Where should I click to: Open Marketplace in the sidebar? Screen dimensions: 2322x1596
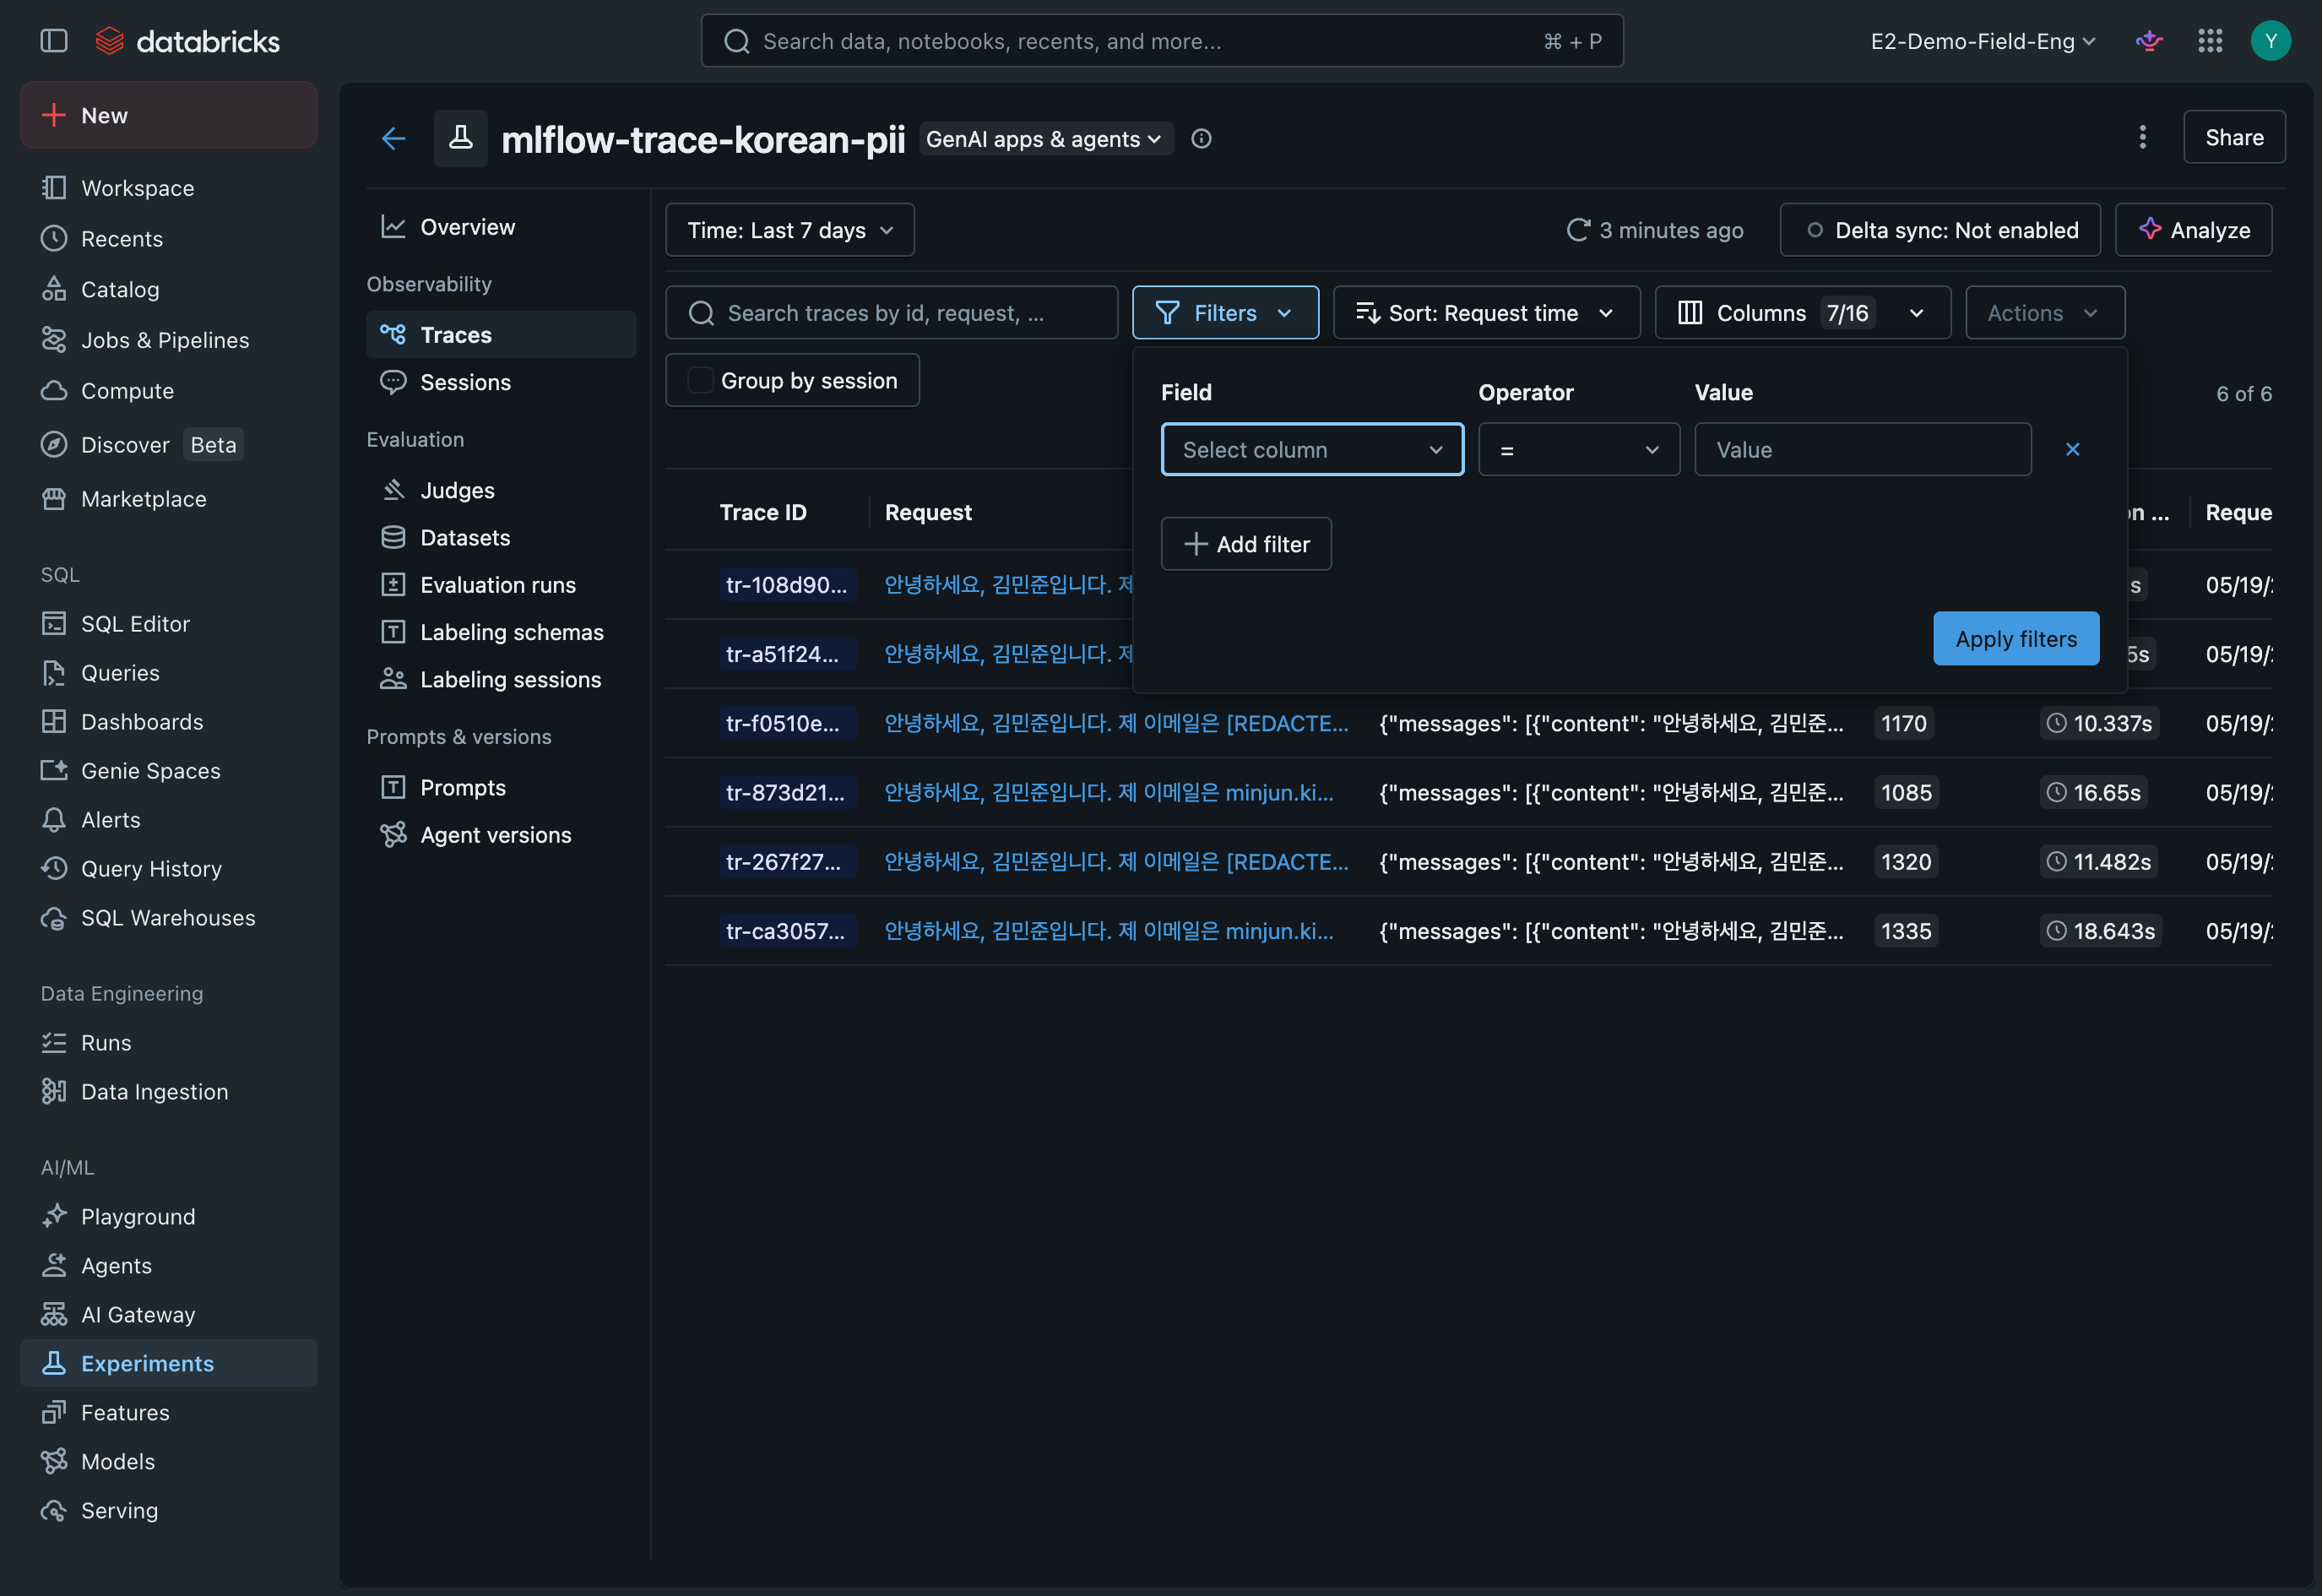pos(168,498)
